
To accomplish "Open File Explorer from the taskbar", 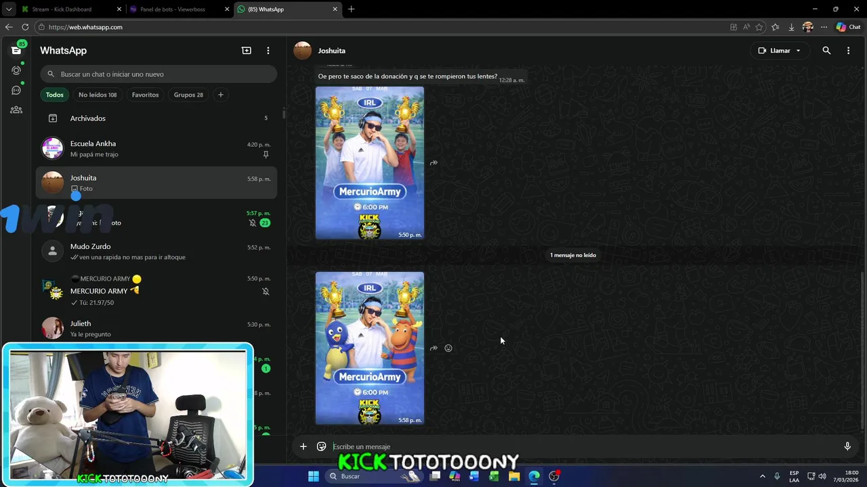I will pyautogui.click(x=514, y=476).
